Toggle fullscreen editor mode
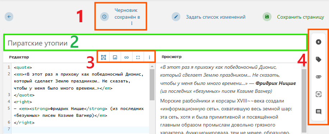The width and height of the screenshot is (329, 134). coord(138,57)
